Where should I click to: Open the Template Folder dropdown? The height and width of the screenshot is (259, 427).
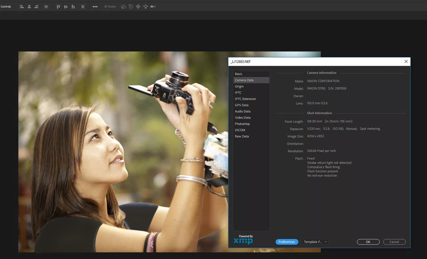315,242
